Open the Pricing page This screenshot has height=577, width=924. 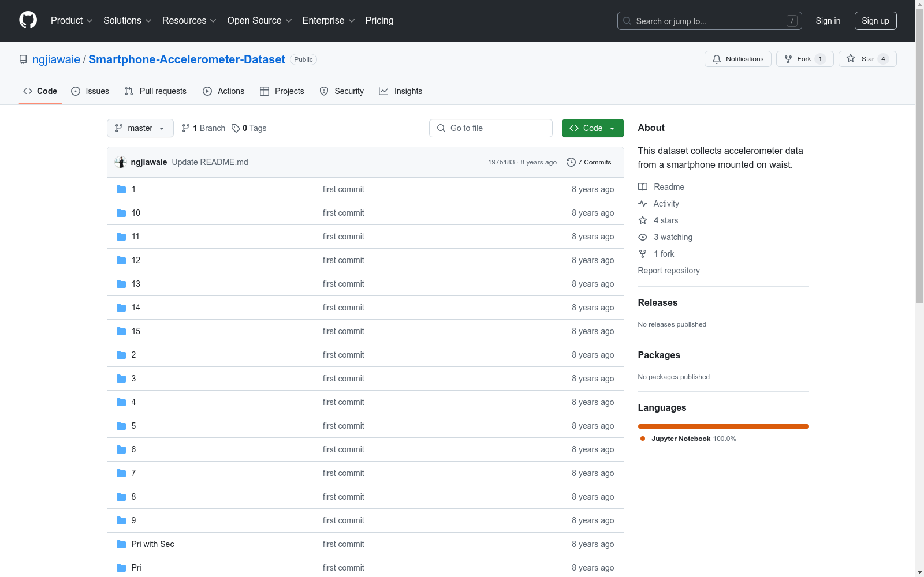379,21
